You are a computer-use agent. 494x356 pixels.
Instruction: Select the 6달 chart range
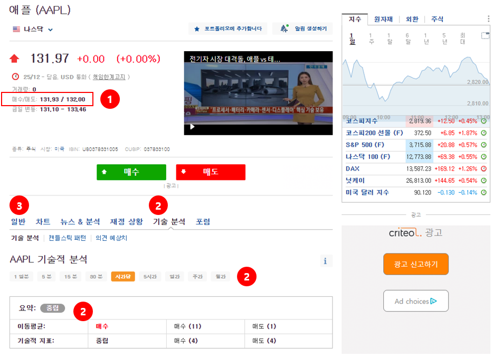click(x=407, y=39)
